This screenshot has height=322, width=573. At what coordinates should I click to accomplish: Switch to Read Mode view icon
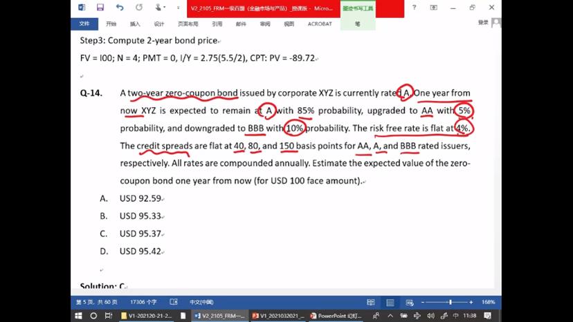(x=371, y=302)
